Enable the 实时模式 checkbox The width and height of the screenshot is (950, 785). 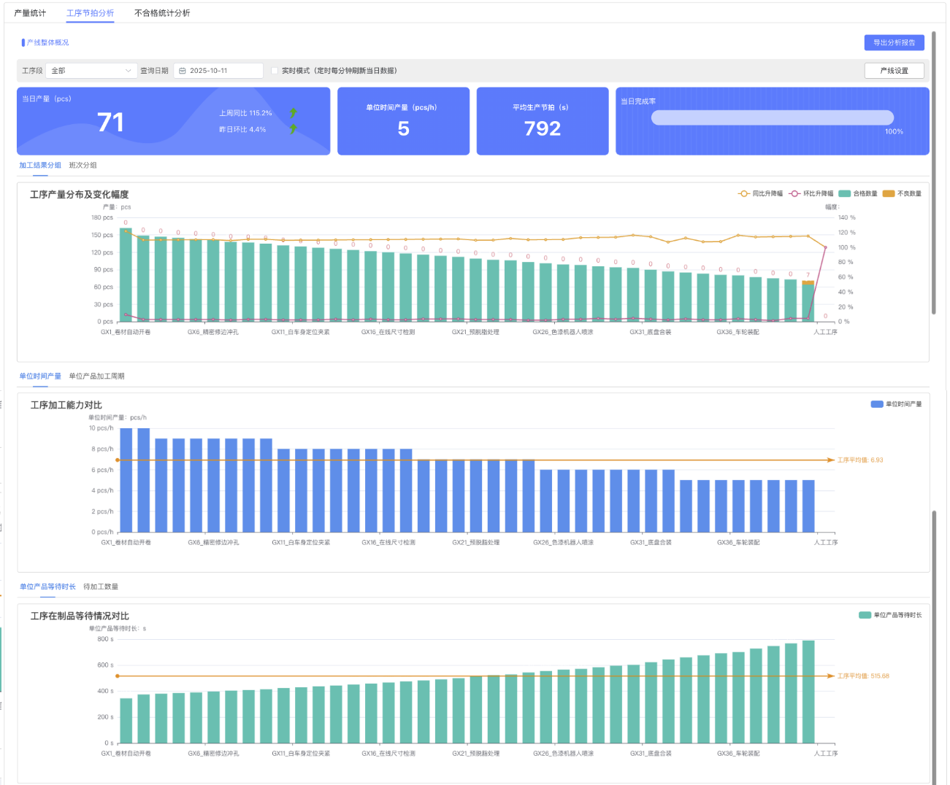click(x=275, y=71)
